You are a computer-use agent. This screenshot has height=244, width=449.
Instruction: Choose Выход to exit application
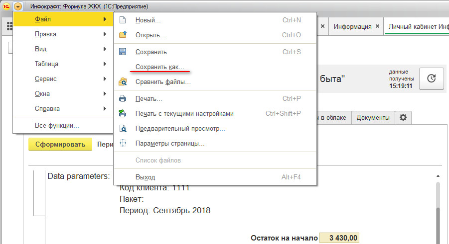pyautogui.click(x=215, y=177)
